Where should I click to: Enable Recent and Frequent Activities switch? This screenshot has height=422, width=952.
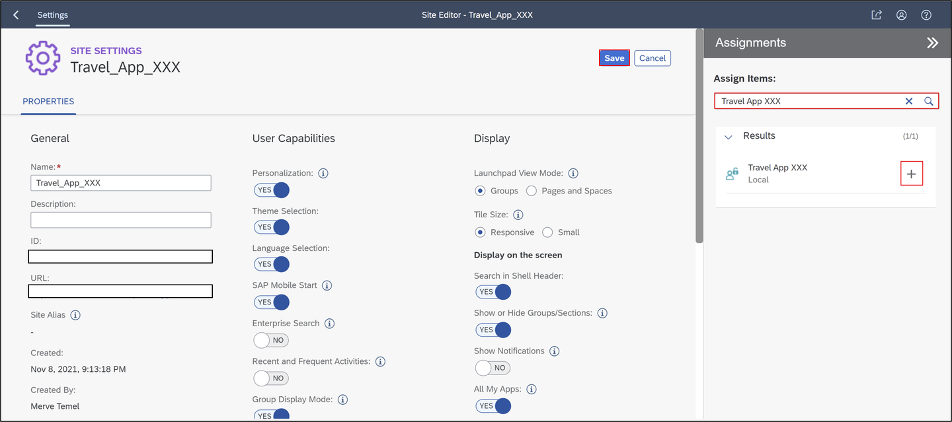[271, 378]
